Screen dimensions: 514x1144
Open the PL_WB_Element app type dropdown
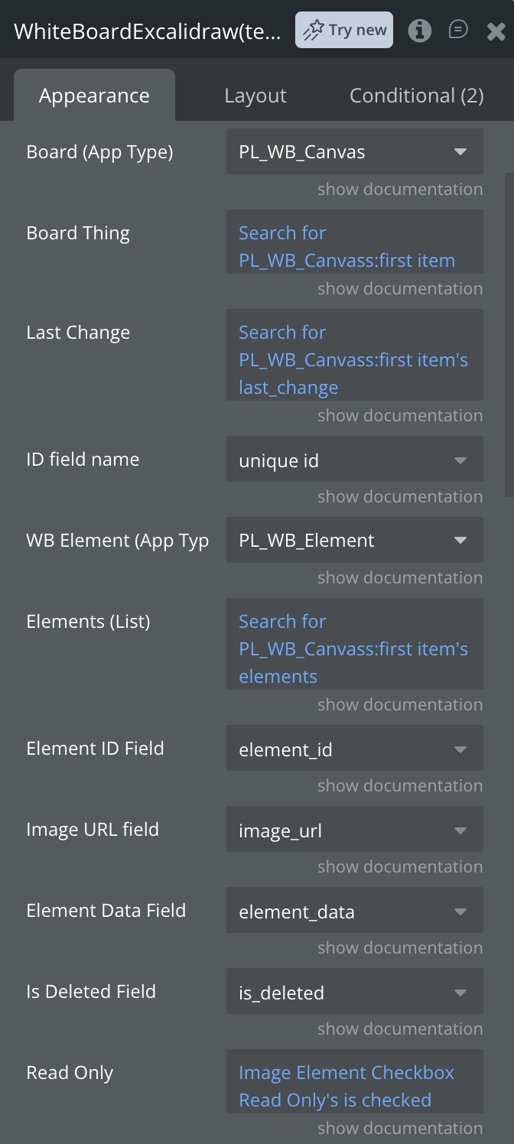(x=355, y=540)
